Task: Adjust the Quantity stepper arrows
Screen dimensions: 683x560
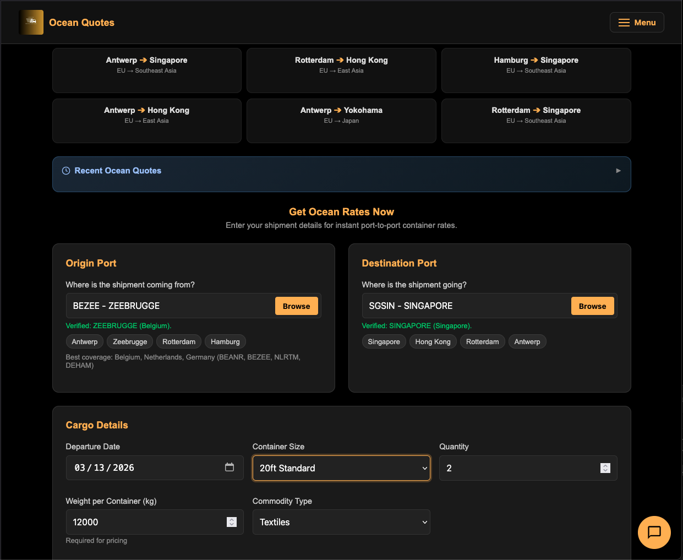Action: click(x=605, y=468)
